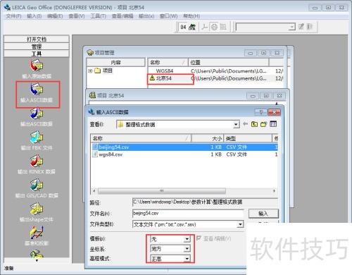Open the 输出ASCII数据 export tool
The image size is (352, 275).
click(37, 117)
